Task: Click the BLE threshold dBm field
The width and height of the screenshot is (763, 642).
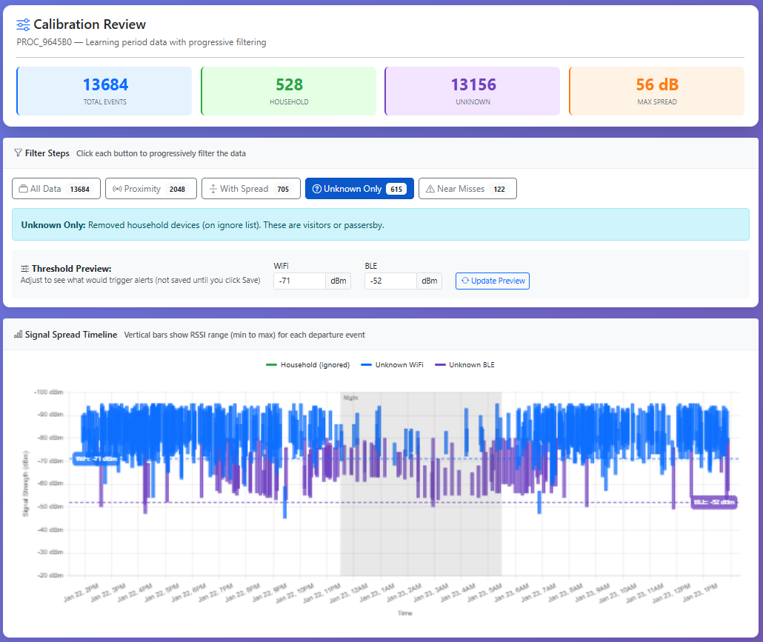Action: coord(390,281)
